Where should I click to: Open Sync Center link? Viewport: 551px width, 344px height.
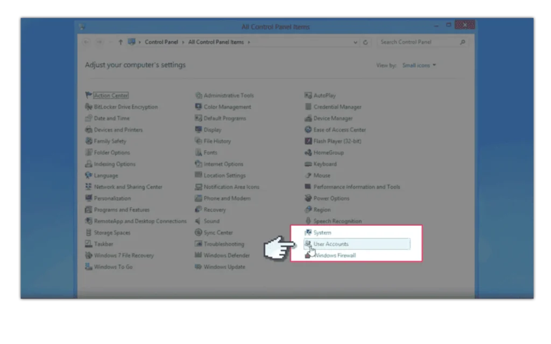[218, 232]
